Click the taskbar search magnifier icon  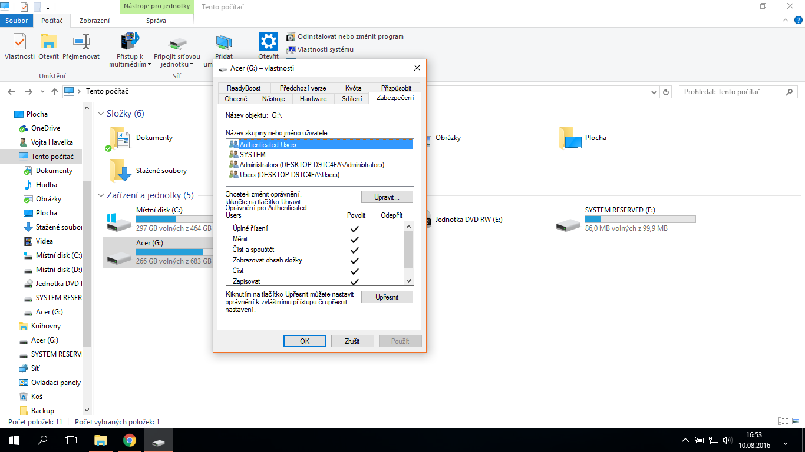point(42,440)
